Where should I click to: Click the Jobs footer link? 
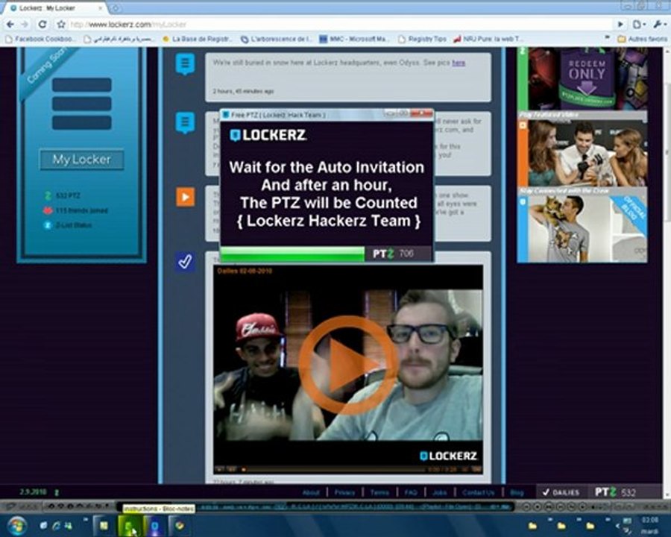[439, 492]
